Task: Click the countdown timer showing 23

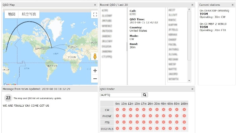Action: coord(8,98)
